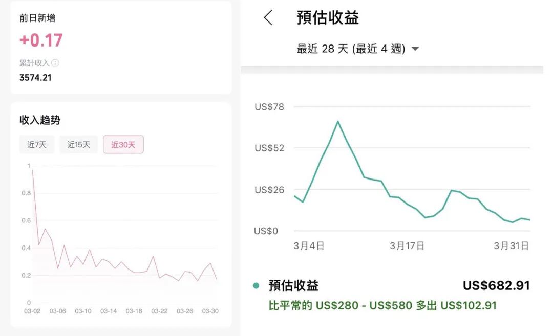Click the US$0 axis label
The width and height of the screenshot is (553, 336).
[266, 231]
